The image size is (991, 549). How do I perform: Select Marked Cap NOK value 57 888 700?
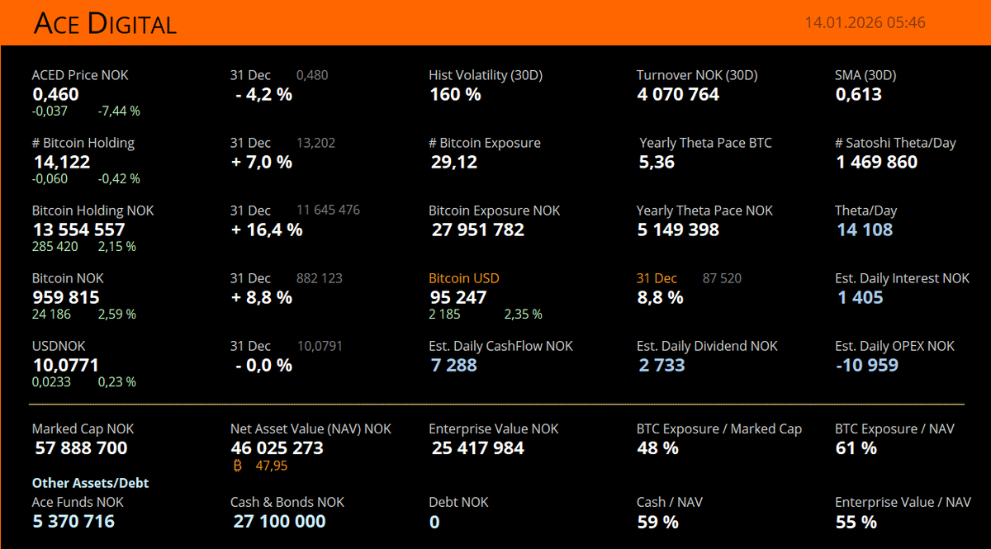coord(82,448)
